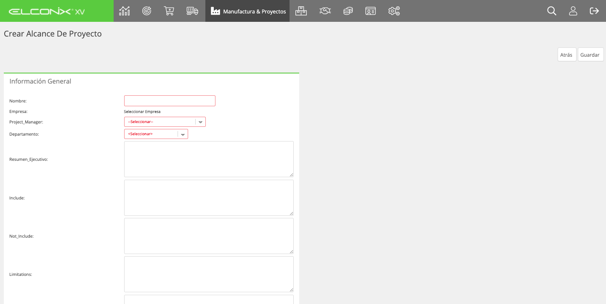Click inside the Include text area
This screenshot has width=606, height=304.
click(209, 198)
